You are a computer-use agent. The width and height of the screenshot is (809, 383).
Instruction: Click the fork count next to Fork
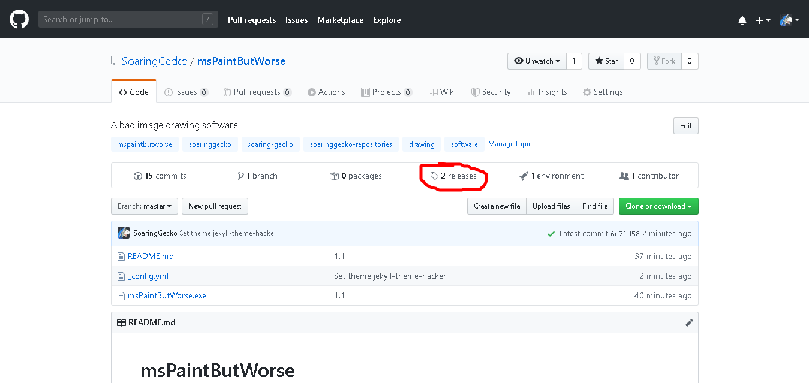690,61
